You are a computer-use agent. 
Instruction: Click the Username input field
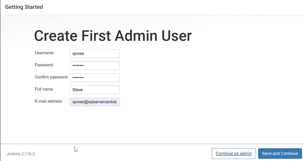pyautogui.click(x=95, y=54)
